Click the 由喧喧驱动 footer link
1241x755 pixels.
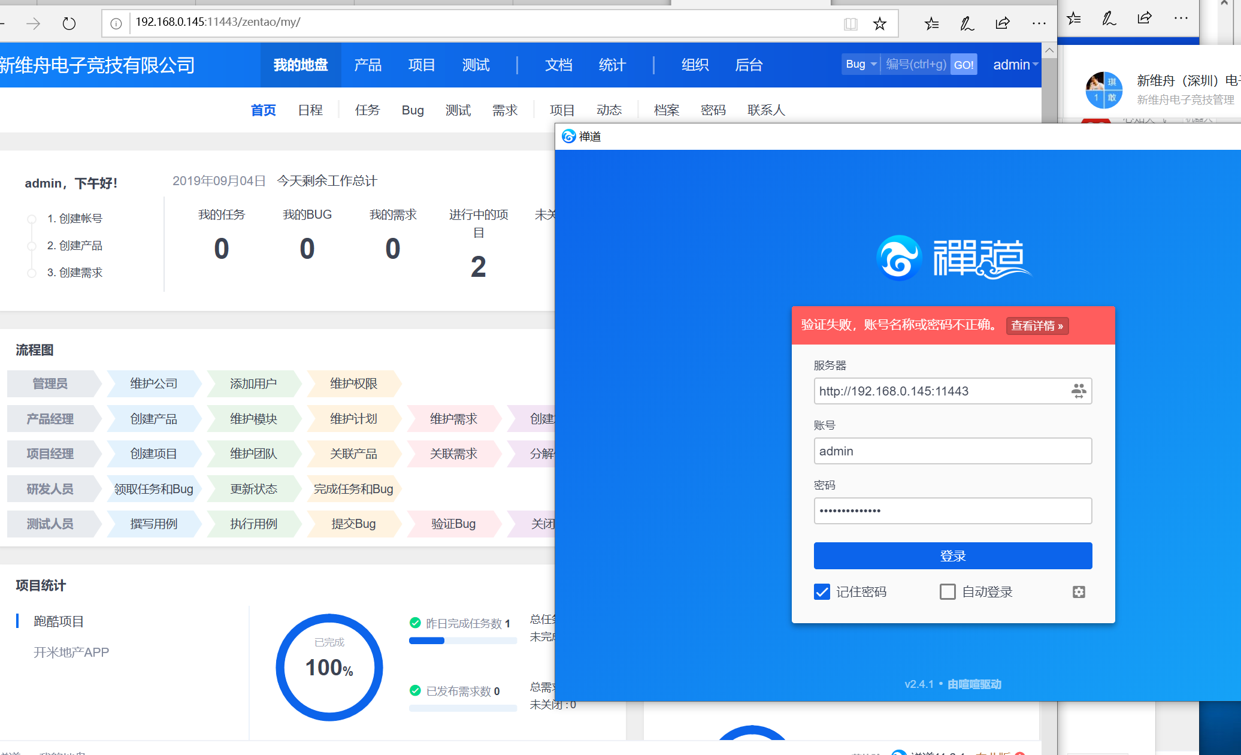[974, 684]
